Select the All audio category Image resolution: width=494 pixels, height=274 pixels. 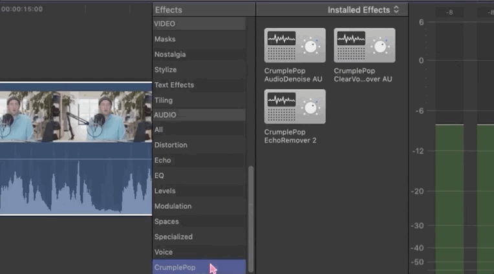[x=199, y=129]
